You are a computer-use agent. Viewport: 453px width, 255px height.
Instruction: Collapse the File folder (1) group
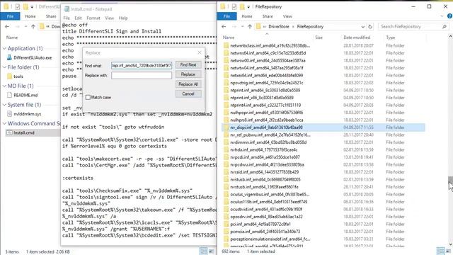pyautogui.click(x=4, y=67)
